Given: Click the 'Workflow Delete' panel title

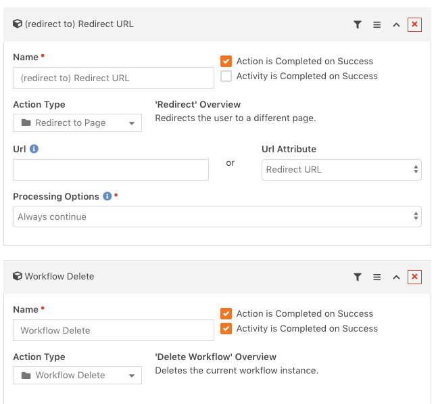Looking at the screenshot, I should pyautogui.click(x=59, y=276).
